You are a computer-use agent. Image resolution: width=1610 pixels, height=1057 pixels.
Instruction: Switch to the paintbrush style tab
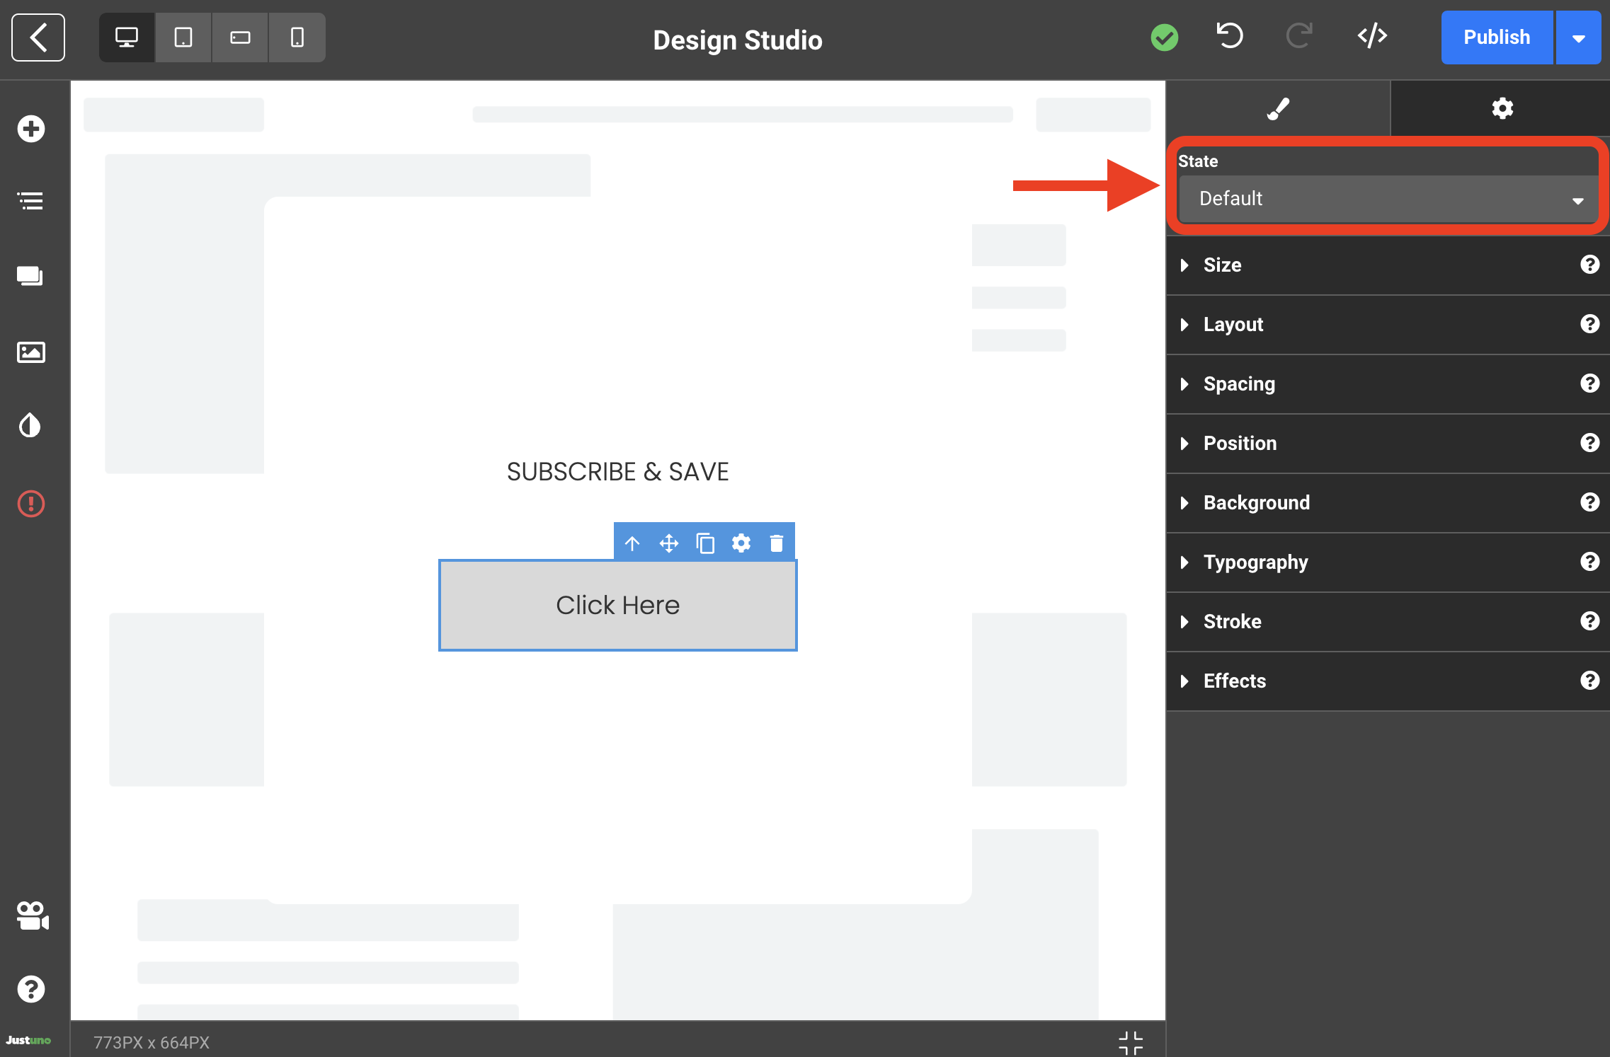click(x=1278, y=109)
